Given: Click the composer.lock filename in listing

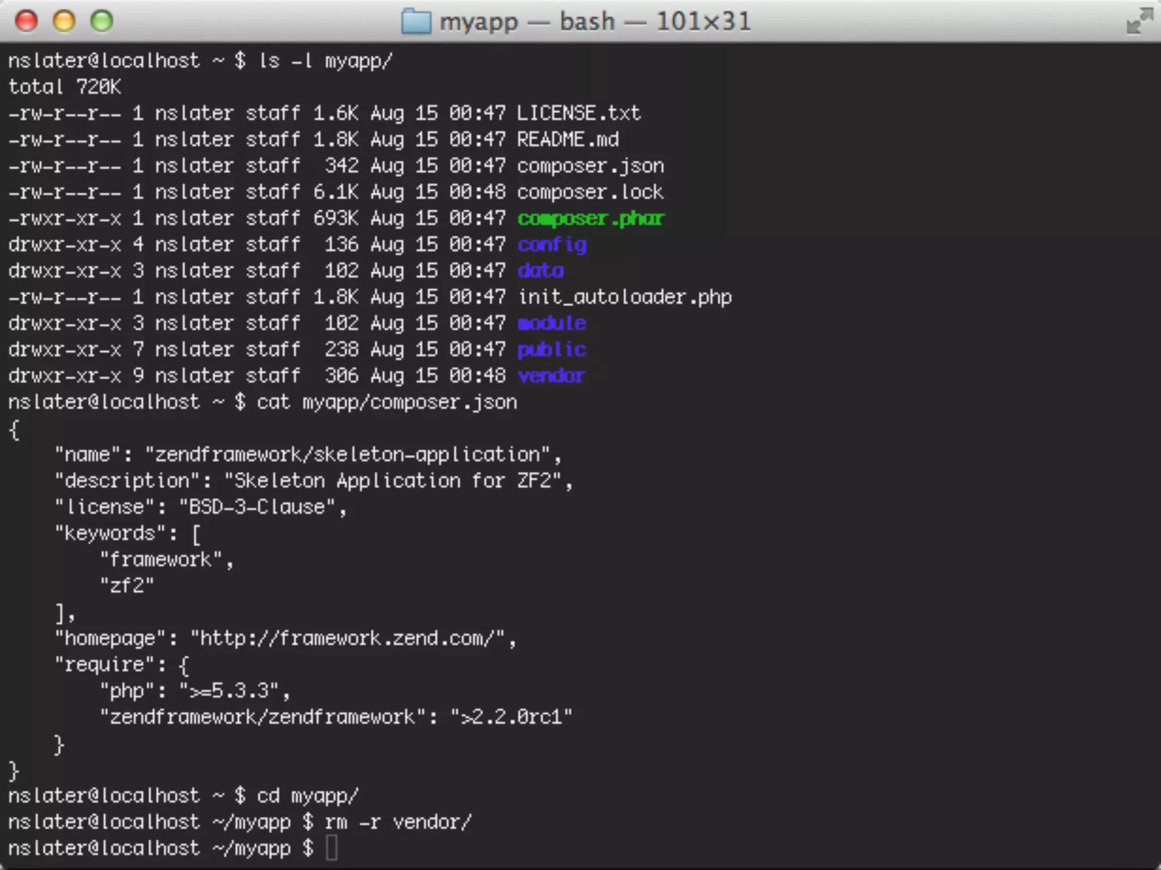Looking at the screenshot, I should click(590, 192).
